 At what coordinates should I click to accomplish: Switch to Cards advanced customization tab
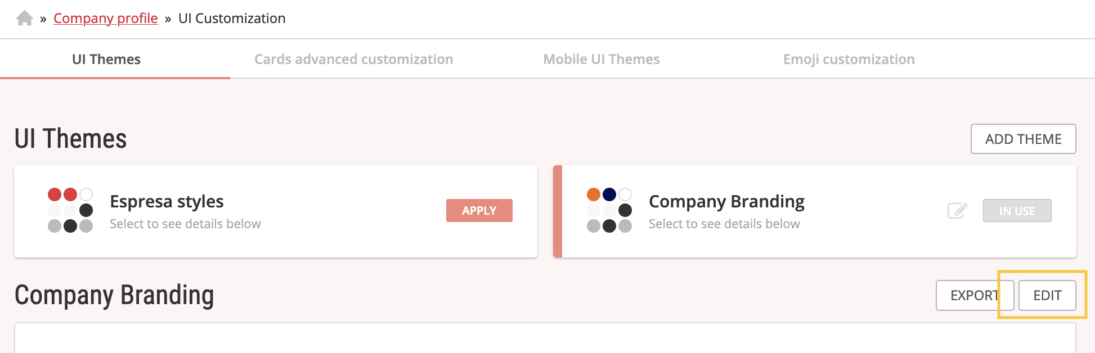click(x=353, y=59)
